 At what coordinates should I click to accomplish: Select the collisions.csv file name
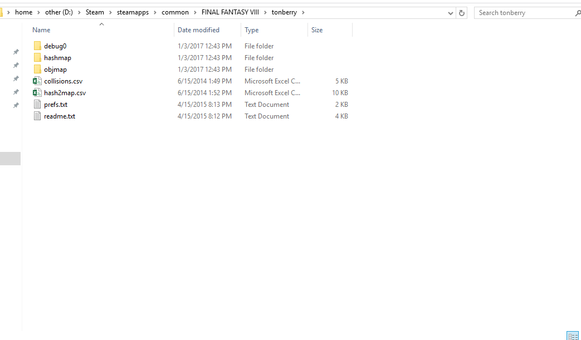[64, 81]
